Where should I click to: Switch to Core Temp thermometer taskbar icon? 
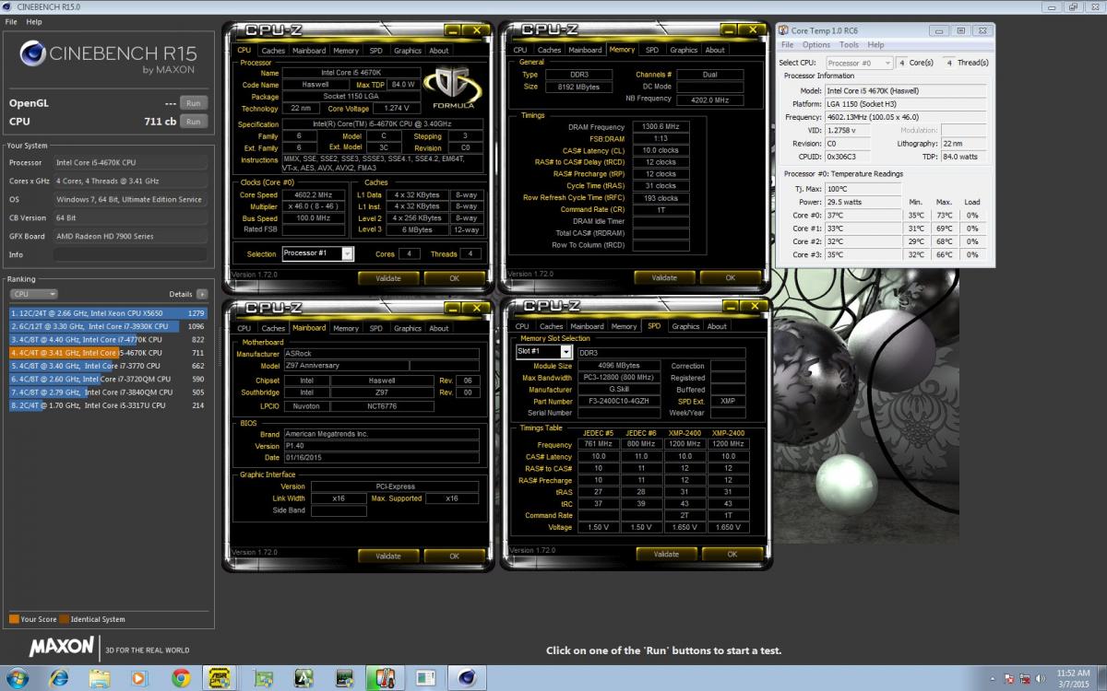click(385, 678)
